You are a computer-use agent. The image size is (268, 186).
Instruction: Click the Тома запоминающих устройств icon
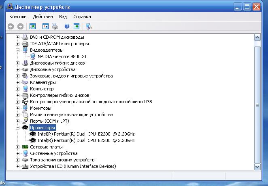pos(25,160)
